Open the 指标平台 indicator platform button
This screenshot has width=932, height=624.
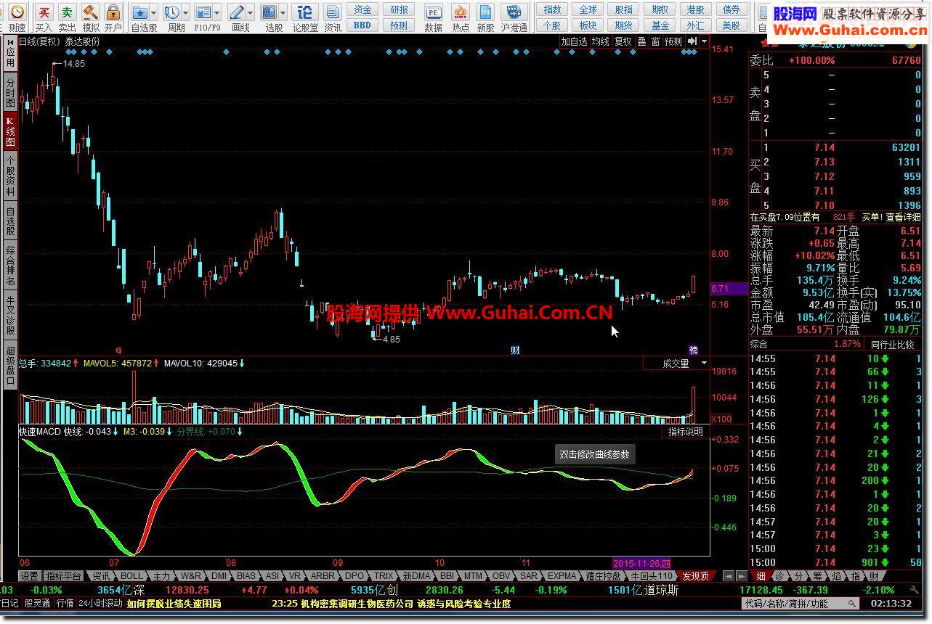pyautogui.click(x=64, y=576)
